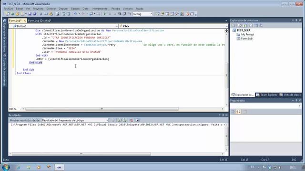Switch to Form1.vb [Diseño] tab
The image size is (305, 171).
(x=39, y=20)
